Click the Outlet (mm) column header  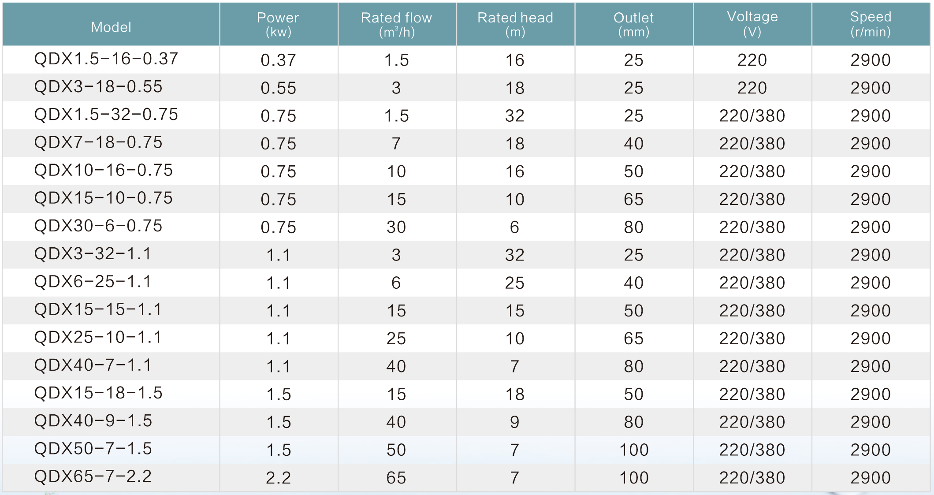point(634,24)
